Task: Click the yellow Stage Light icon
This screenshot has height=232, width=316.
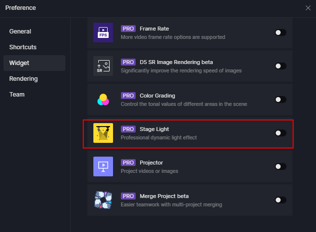Action: click(x=103, y=133)
